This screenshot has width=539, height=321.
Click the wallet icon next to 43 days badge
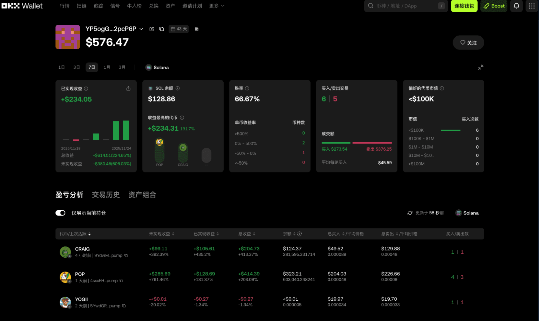pyautogui.click(x=197, y=29)
